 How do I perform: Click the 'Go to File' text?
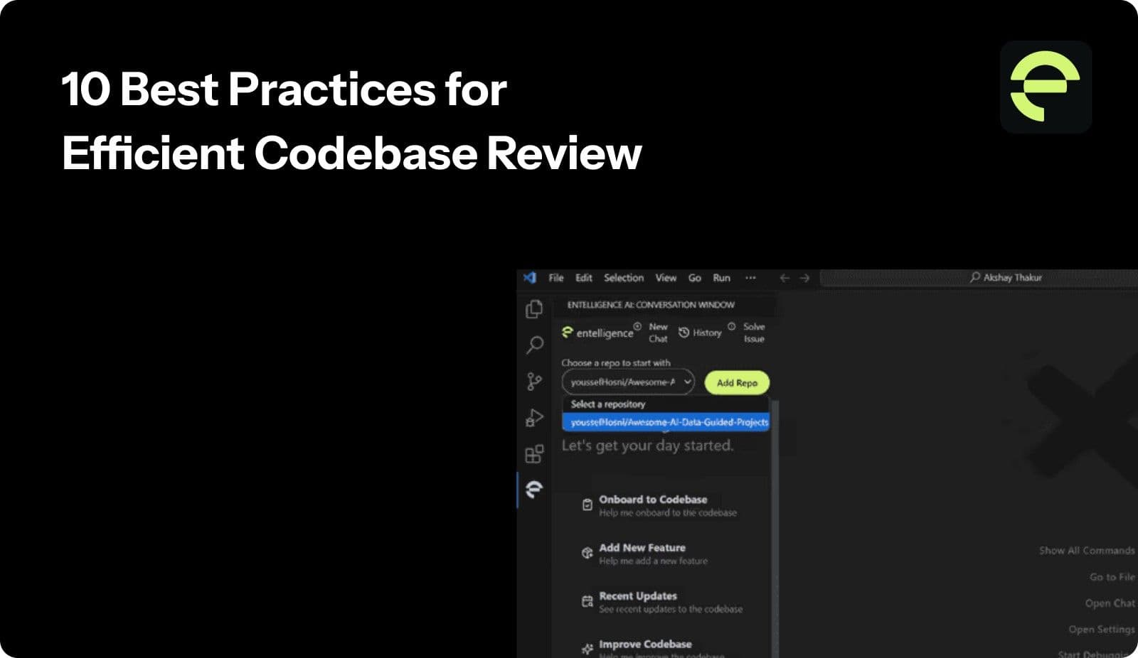tap(1112, 577)
